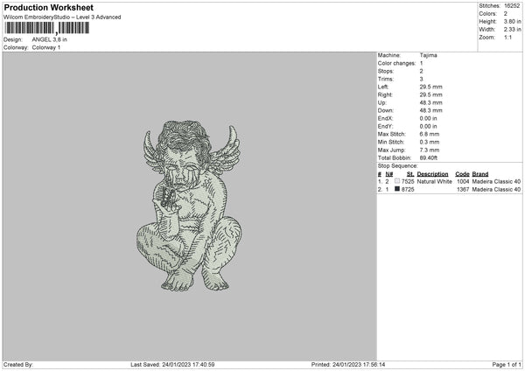This screenshot has height=371, width=525.
Task: Click the Zoom value 1:1
Action: point(507,37)
